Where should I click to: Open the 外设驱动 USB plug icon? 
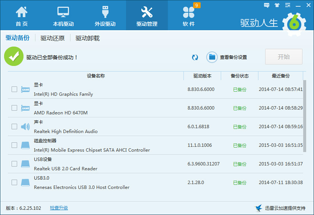tap(105, 12)
